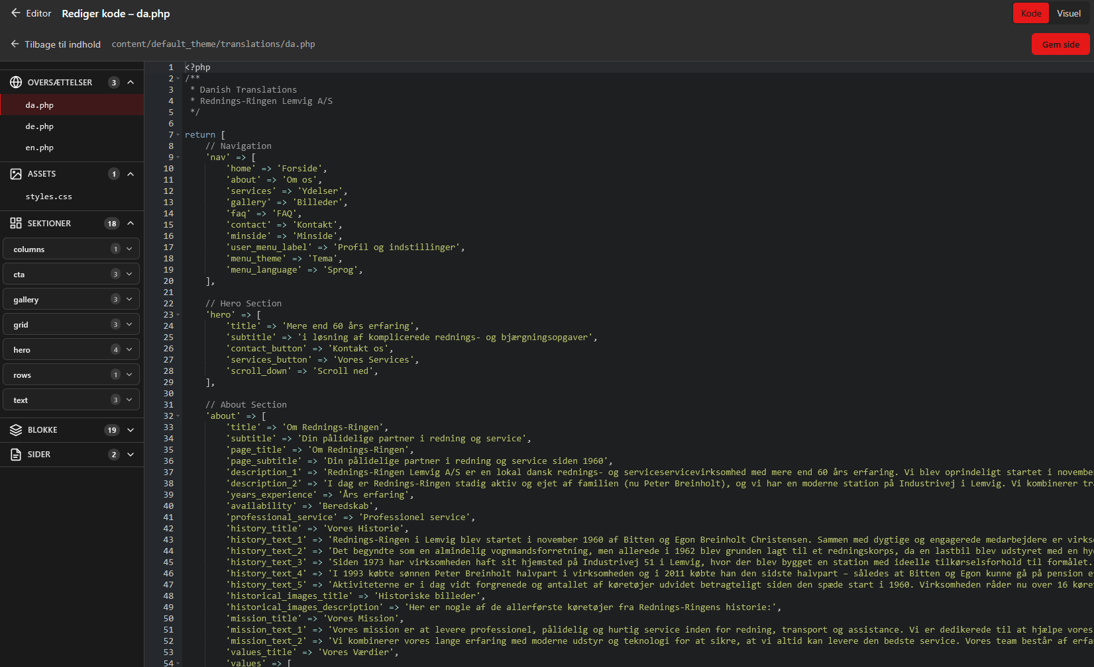Click the back arrow next to Editor
Screen dimensions: 1094x667
click(x=16, y=13)
